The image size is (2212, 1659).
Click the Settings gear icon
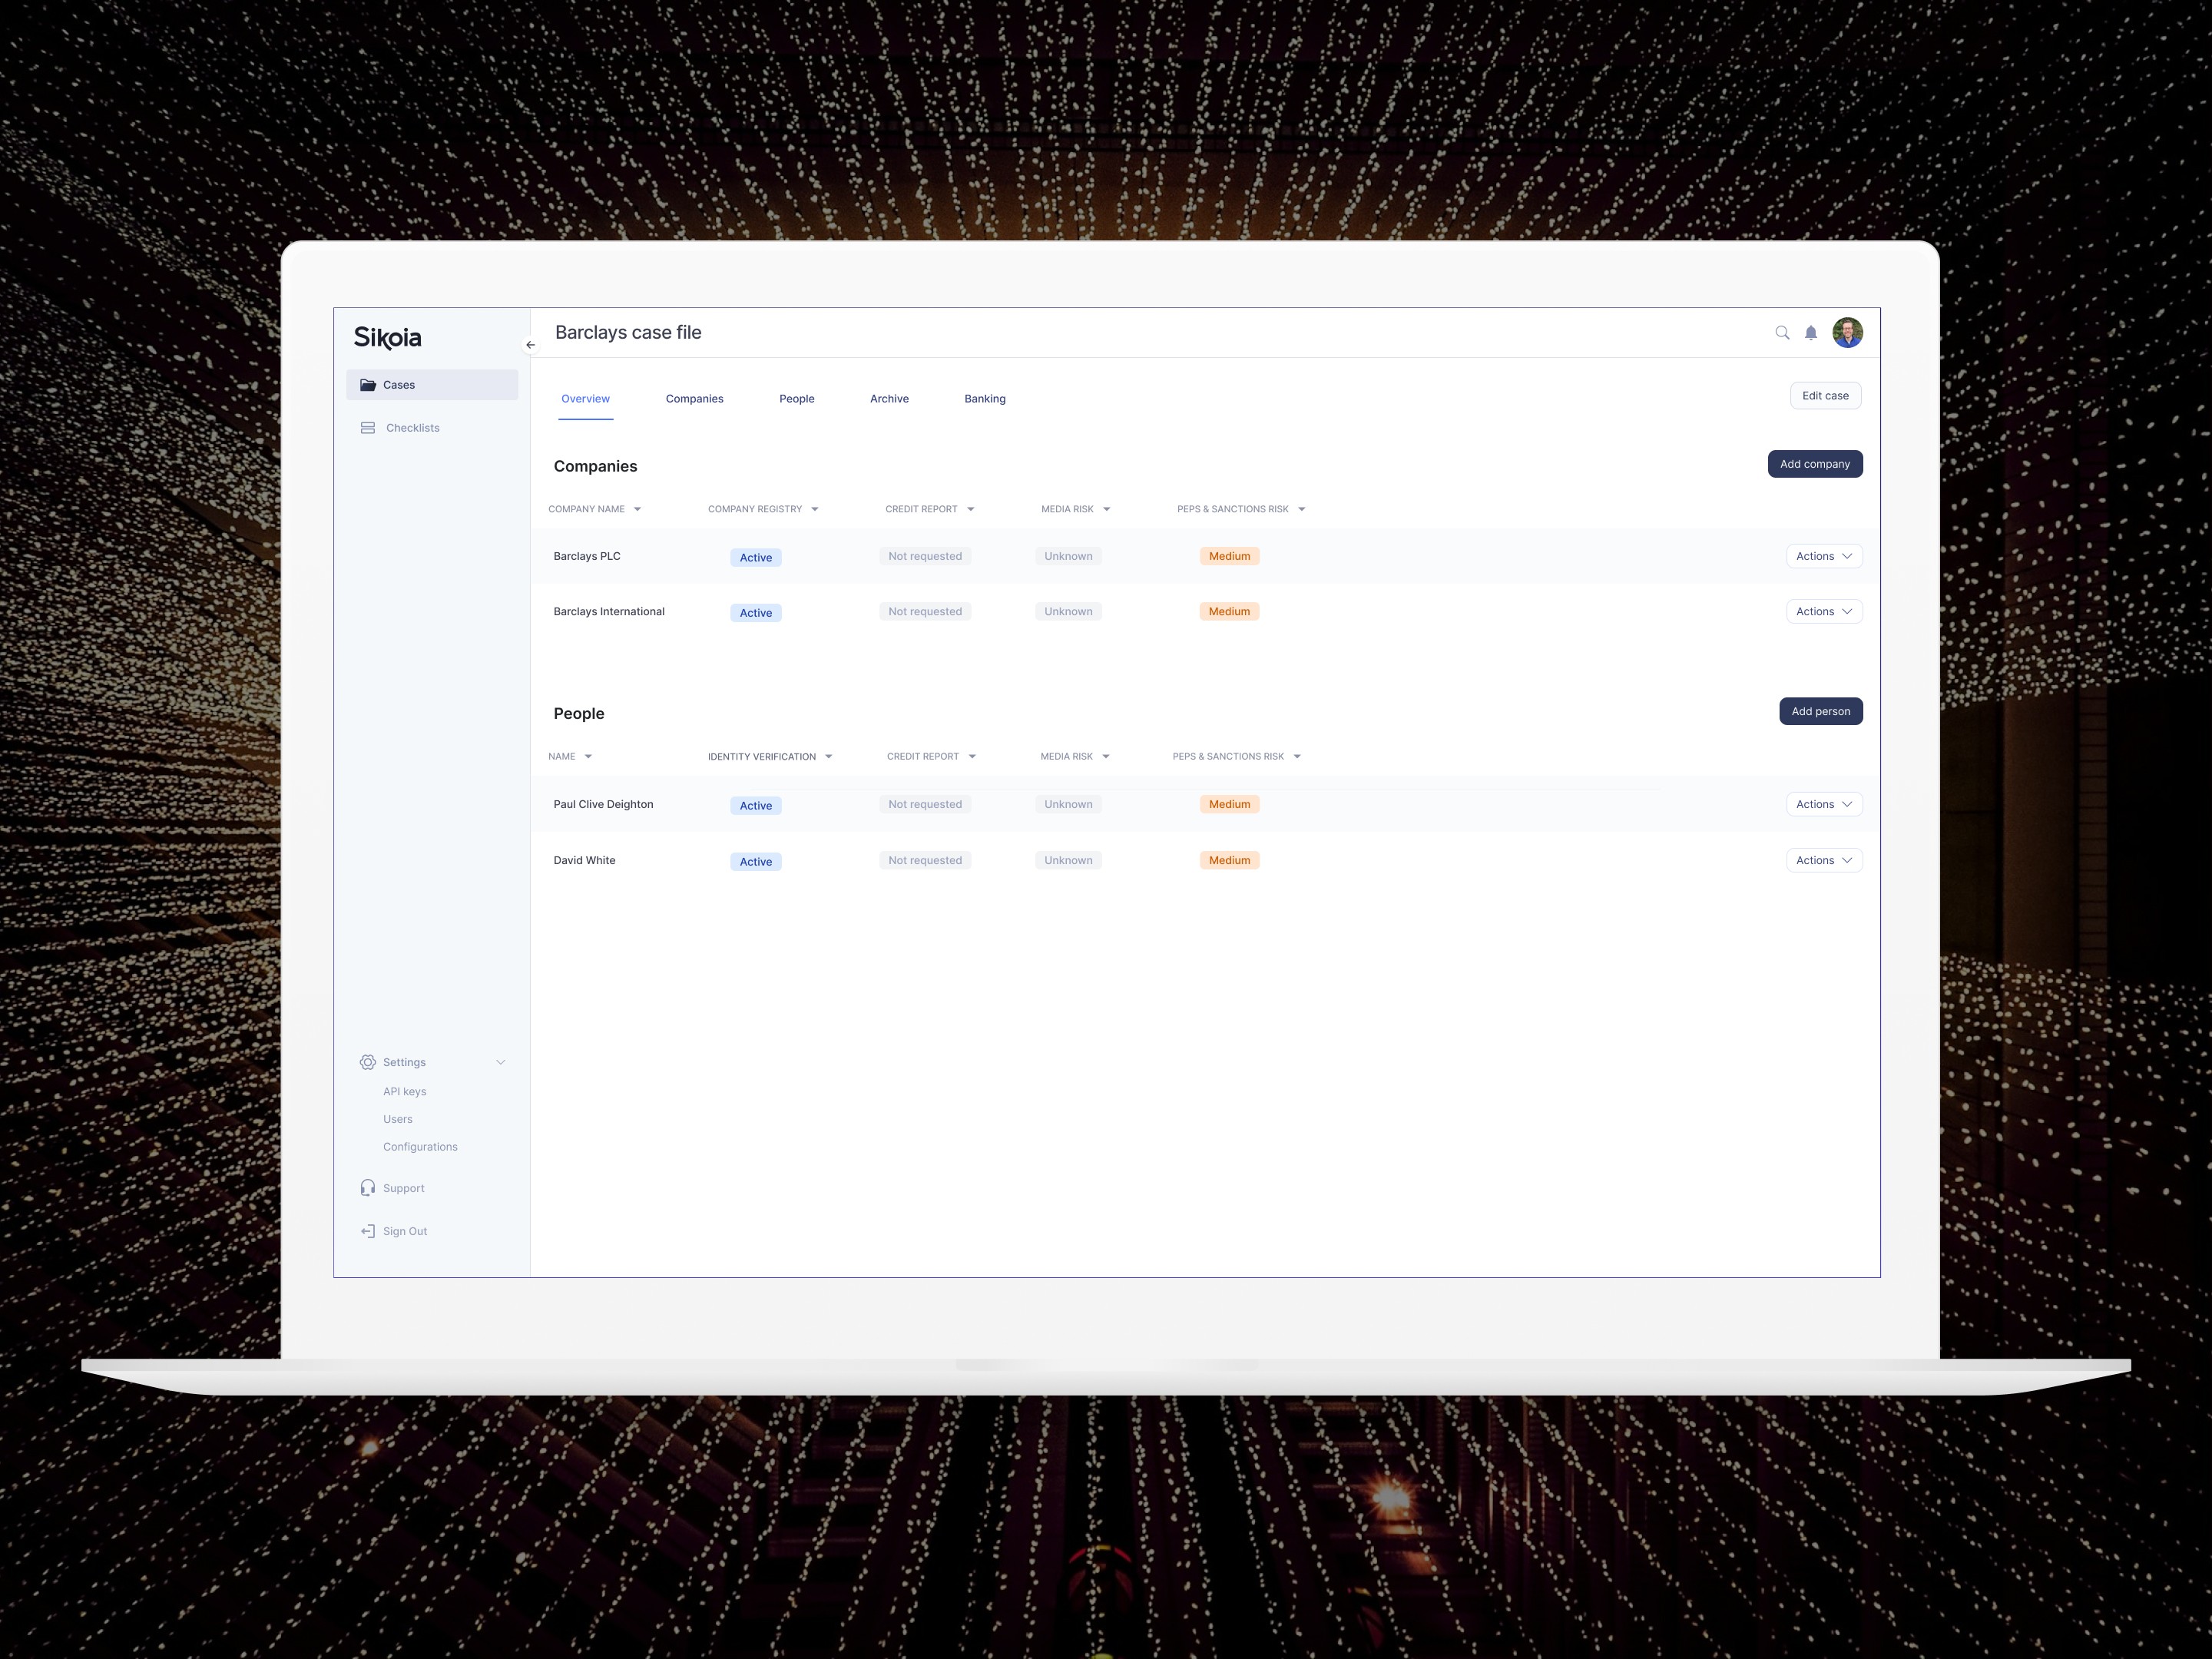coord(368,1062)
